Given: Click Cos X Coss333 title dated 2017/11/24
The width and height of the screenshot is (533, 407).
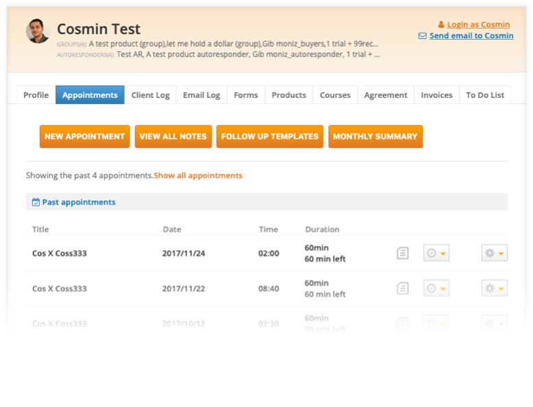Looking at the screenshot, I should pos(60,254).
